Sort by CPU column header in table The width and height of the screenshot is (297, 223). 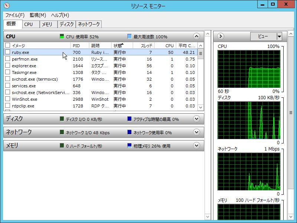tap(165, 45)
